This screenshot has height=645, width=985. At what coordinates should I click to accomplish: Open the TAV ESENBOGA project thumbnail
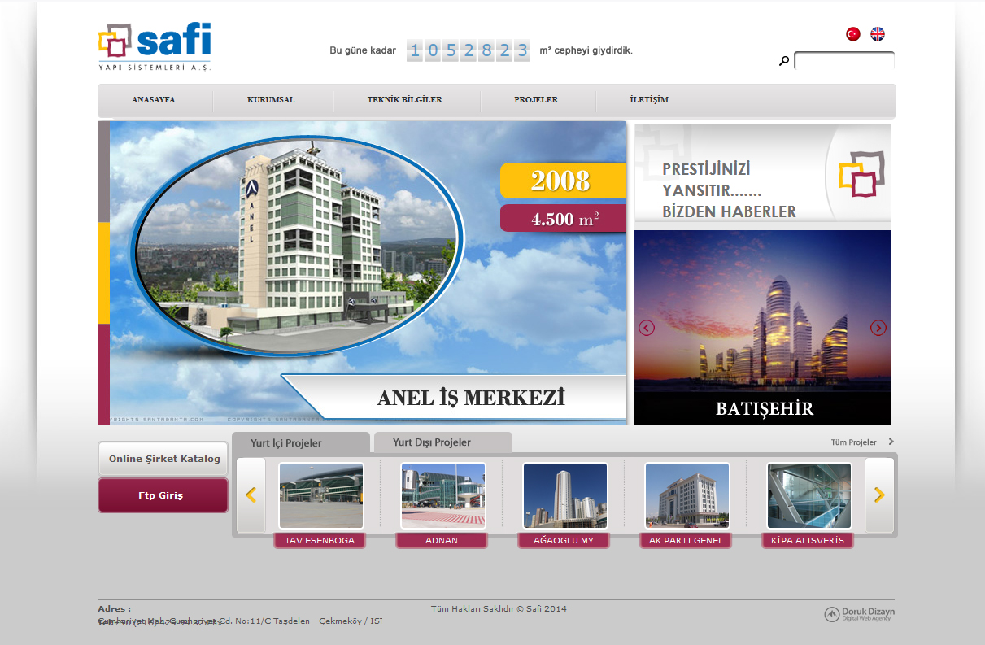tap(321, 496)
